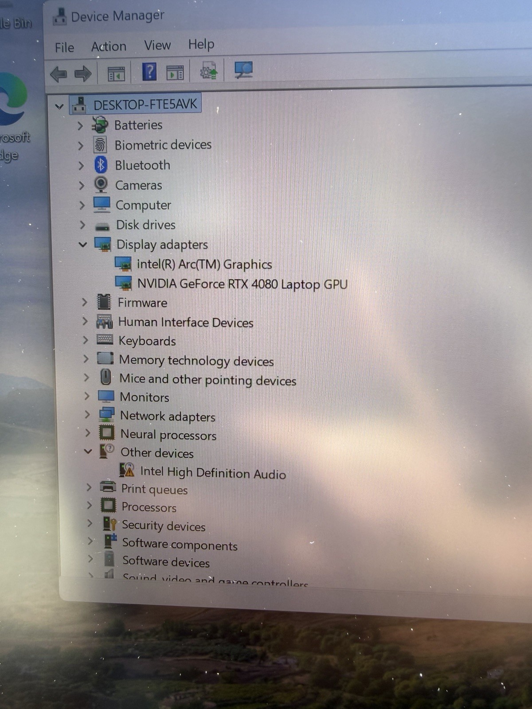Expand the Software devices category
The height and width of the screenshot is (709, 532).
(90, 559)
